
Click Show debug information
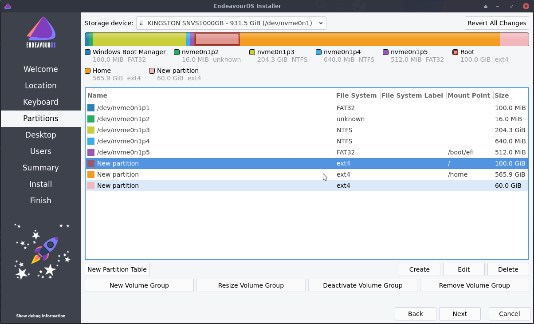point(40,316)
